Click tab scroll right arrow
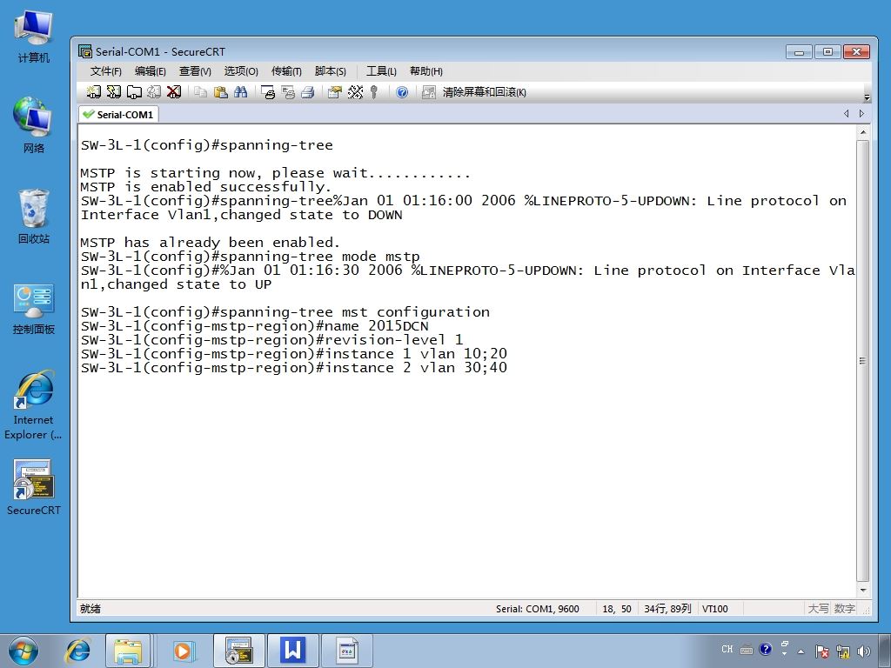Screen dimensions: 891x668 click(861, 114)
